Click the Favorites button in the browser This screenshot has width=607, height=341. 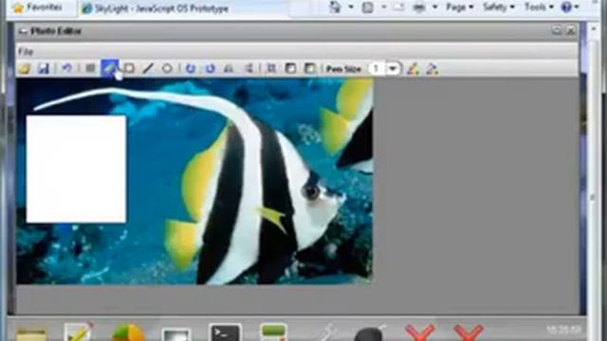38,8
